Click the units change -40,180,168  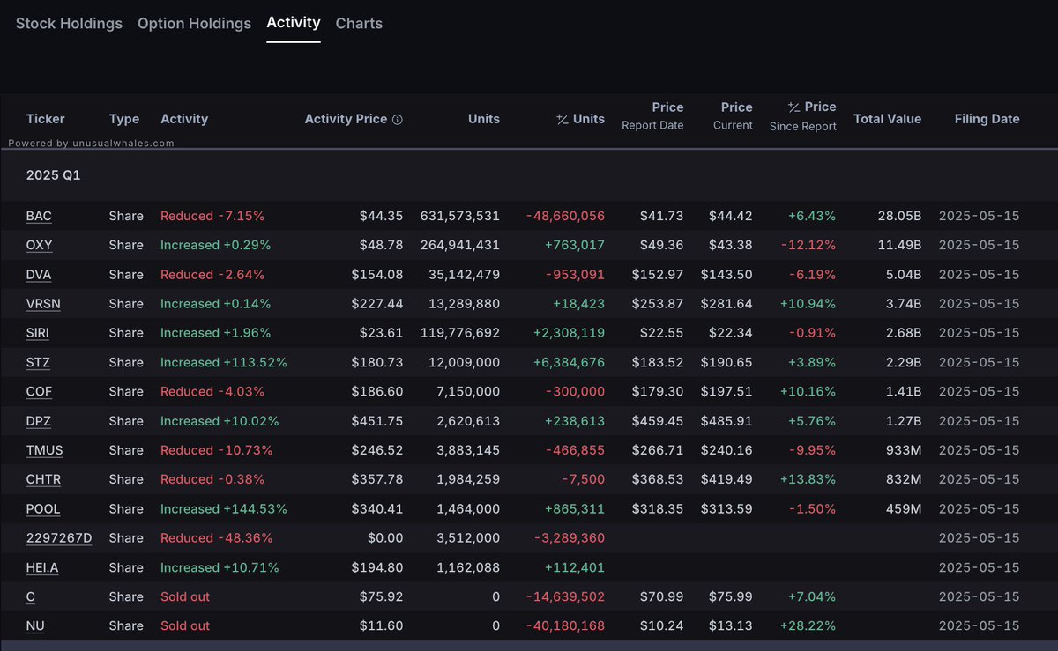click(565, 625)
